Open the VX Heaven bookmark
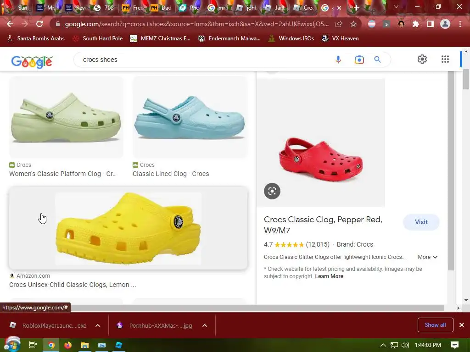470x352 pixels. coord(340,38)
